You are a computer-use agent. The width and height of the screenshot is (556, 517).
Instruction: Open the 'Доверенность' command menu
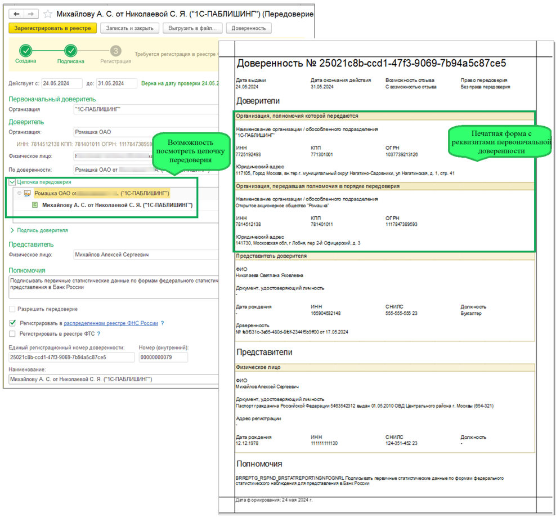click(x=250, y=28)
